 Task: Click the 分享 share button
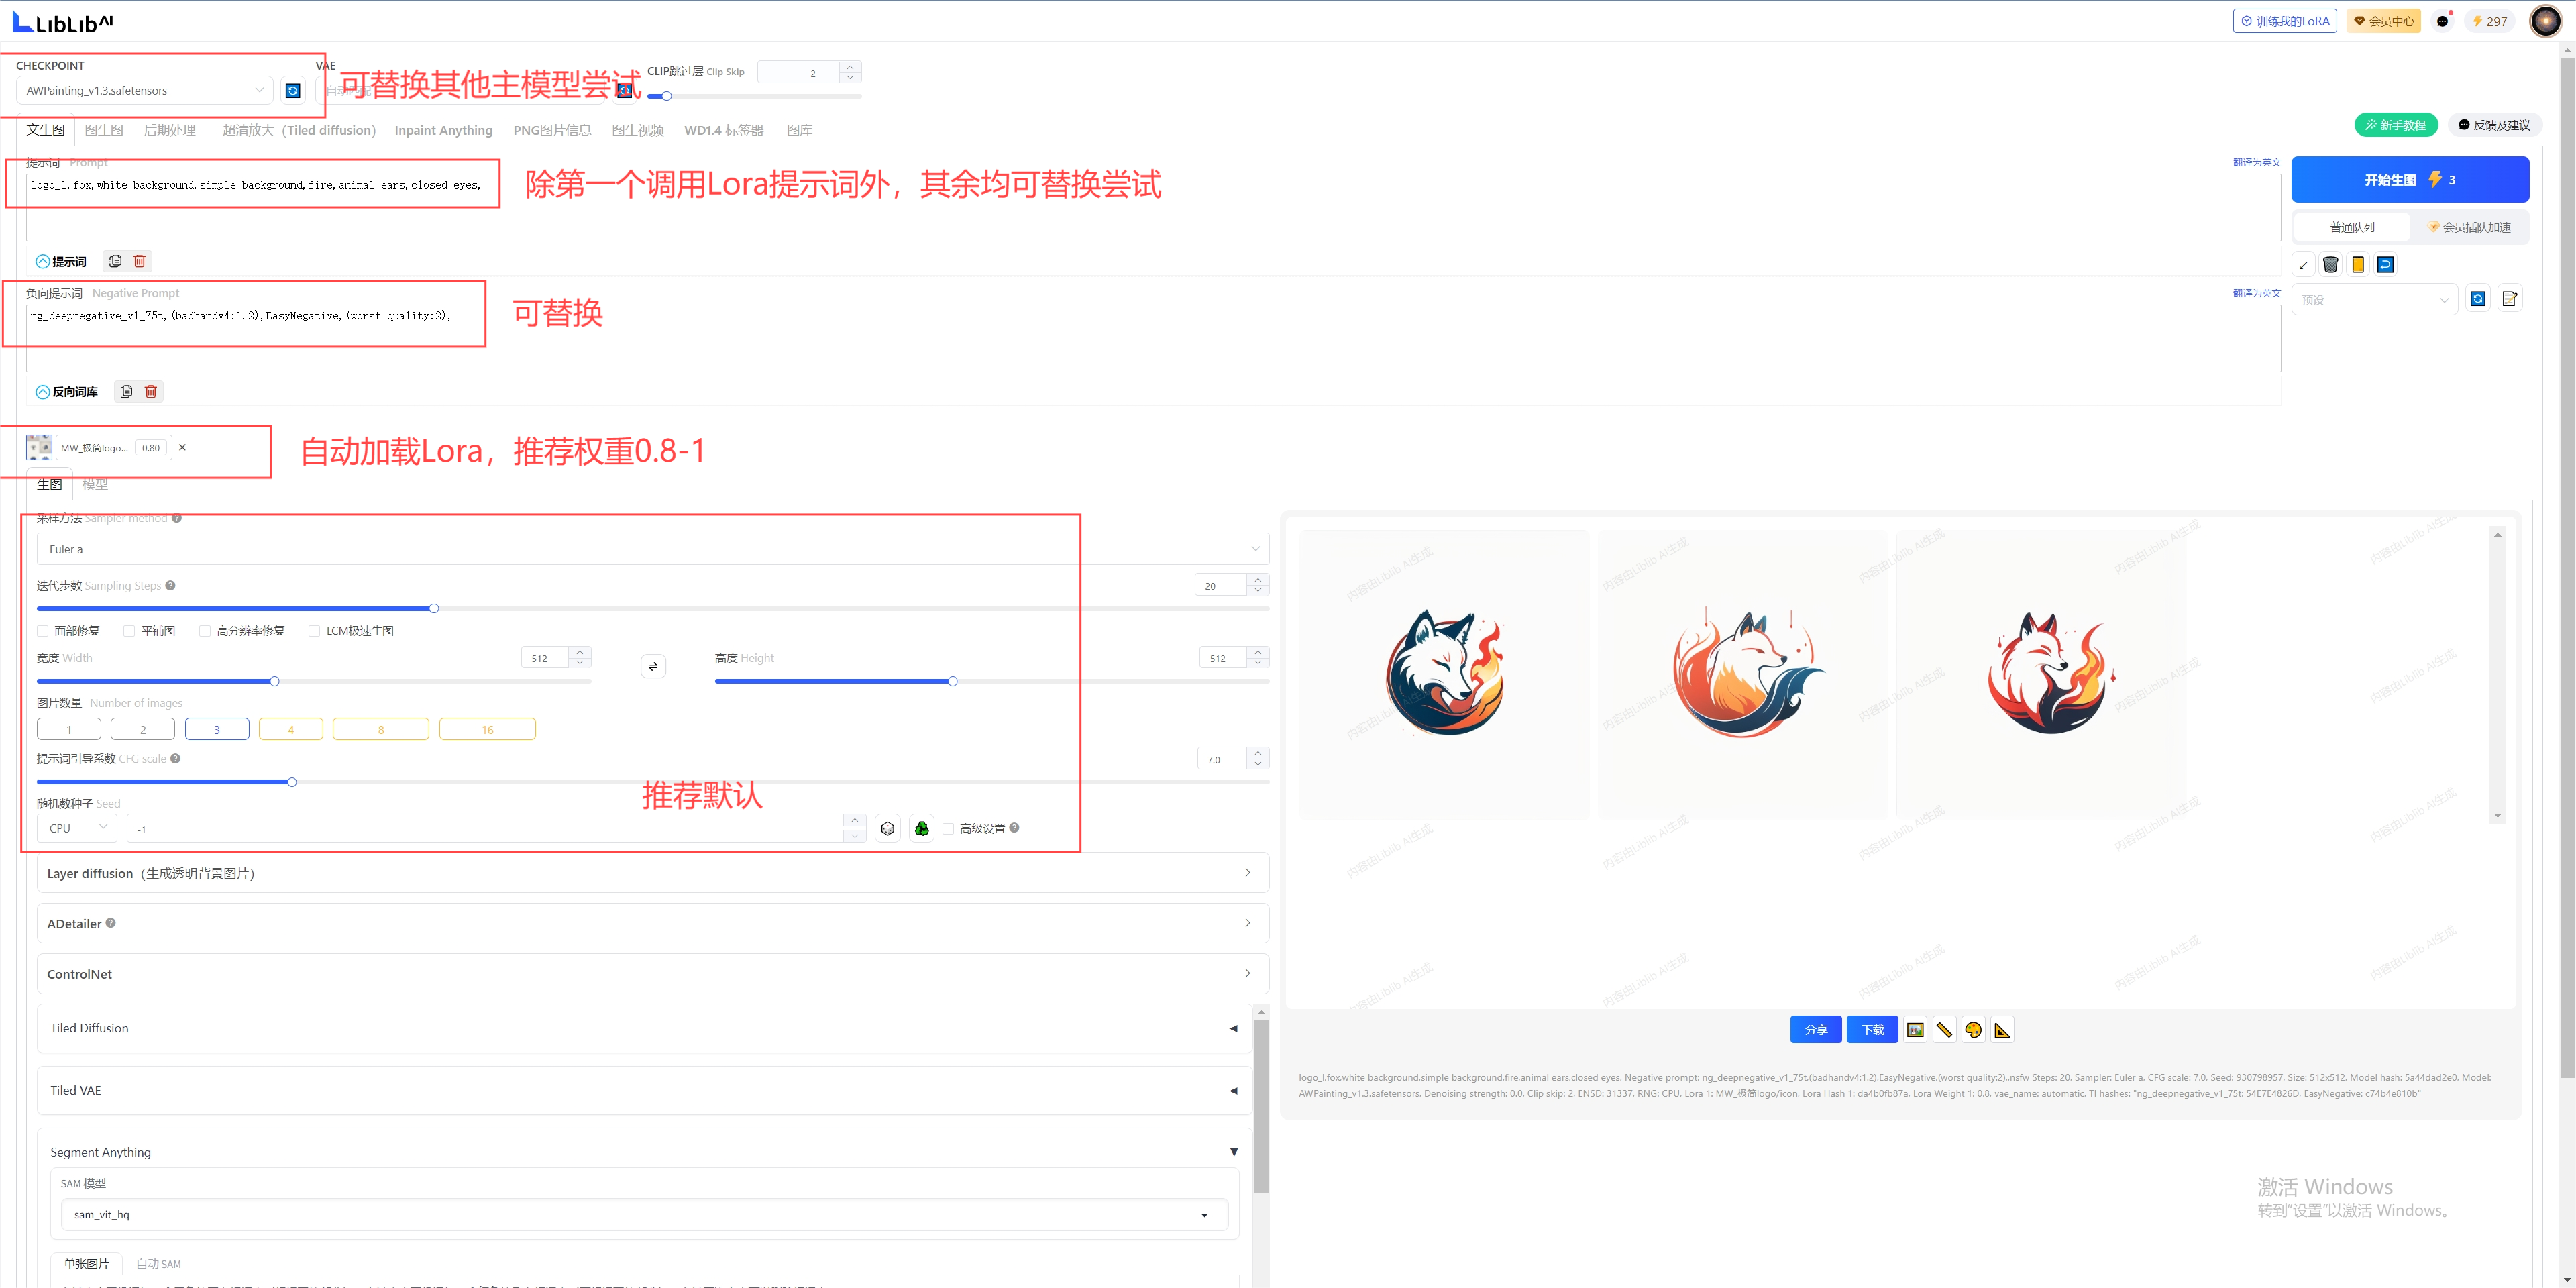pos(1816,1030)
